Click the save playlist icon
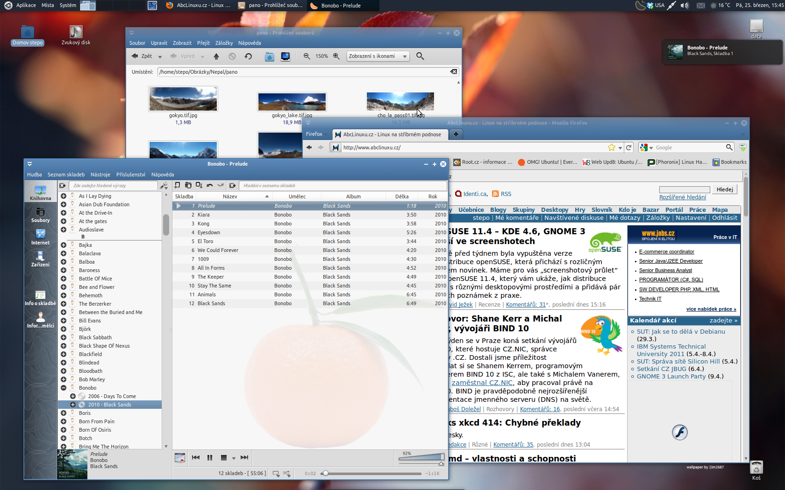Viewport: 785px width, 490px height. (199, 185)
